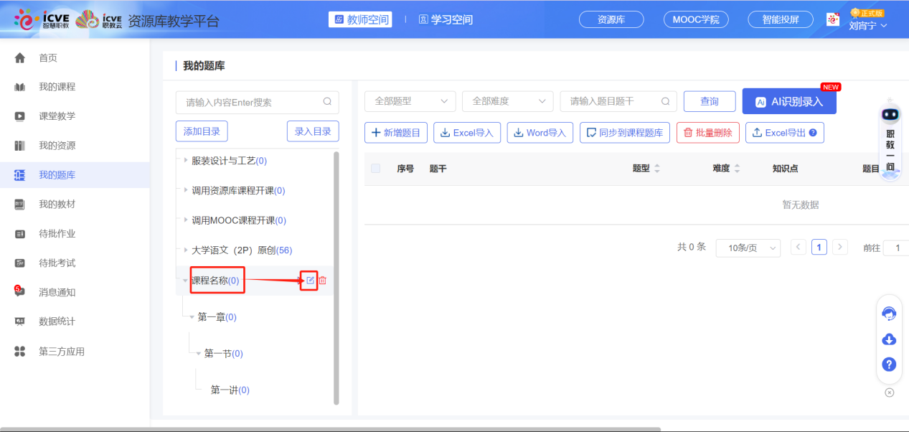The image size is (909, 432).
Task: Click the Word导入 import button
Action: [540, 132]
